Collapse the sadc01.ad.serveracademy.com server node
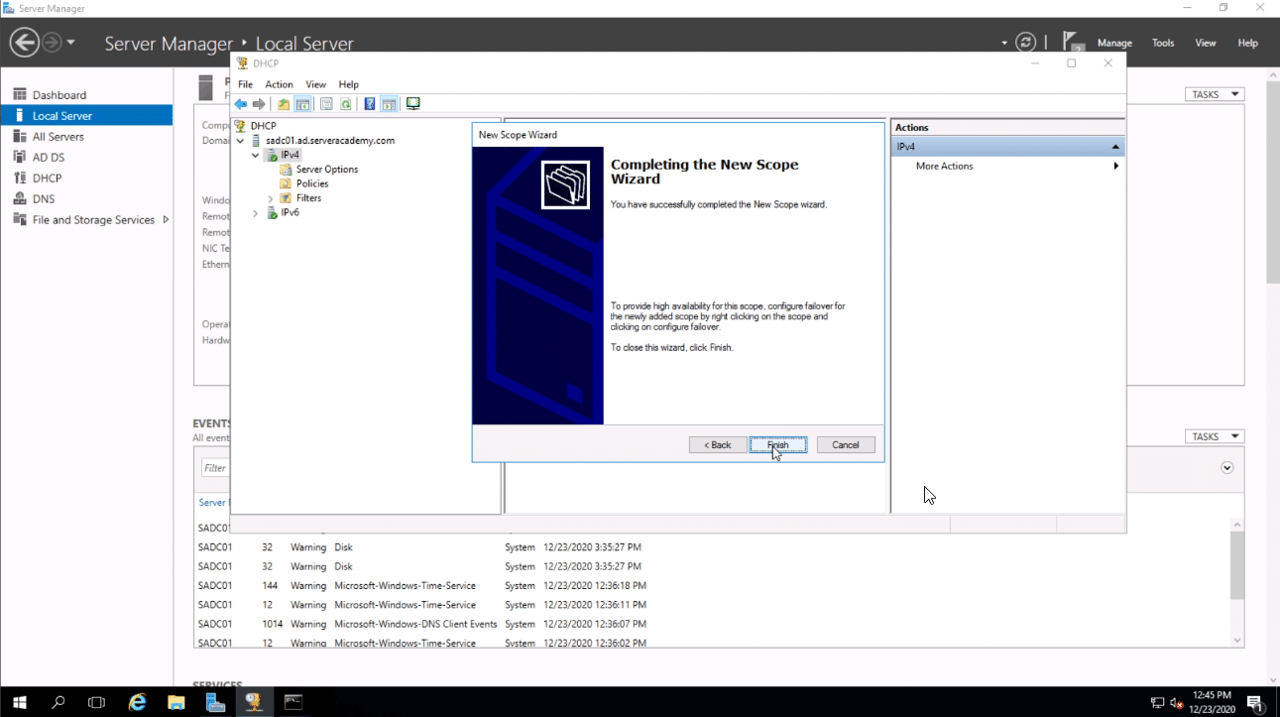Image resolution: width=1280 pixels, height=717 pixels. pyautogui.click(x=240, y=140)
